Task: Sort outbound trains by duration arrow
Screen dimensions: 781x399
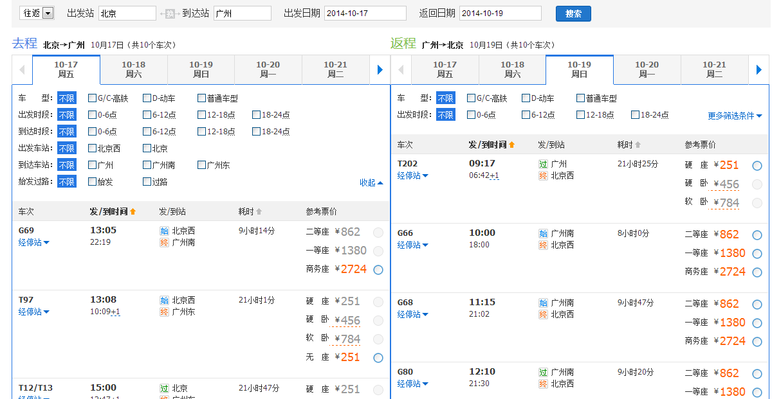Action: (x=259, y=211)
